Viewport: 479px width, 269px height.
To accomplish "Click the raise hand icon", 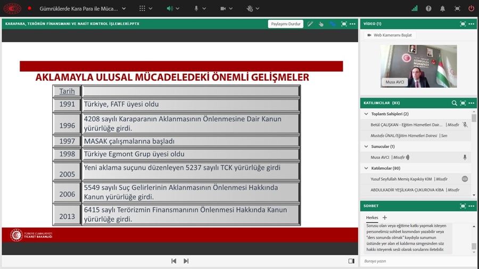I will (250, 9).
